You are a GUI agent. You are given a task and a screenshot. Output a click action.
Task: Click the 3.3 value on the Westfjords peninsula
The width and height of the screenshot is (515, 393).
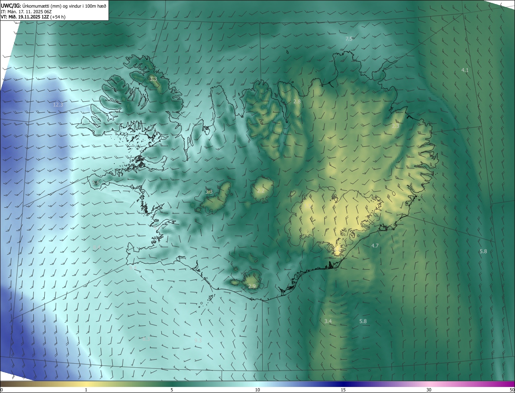click(153, 79)
